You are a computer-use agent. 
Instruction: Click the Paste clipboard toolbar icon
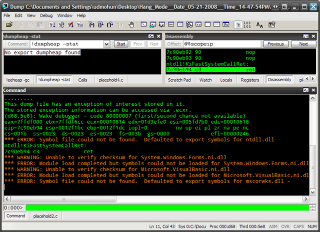(40, 25)
